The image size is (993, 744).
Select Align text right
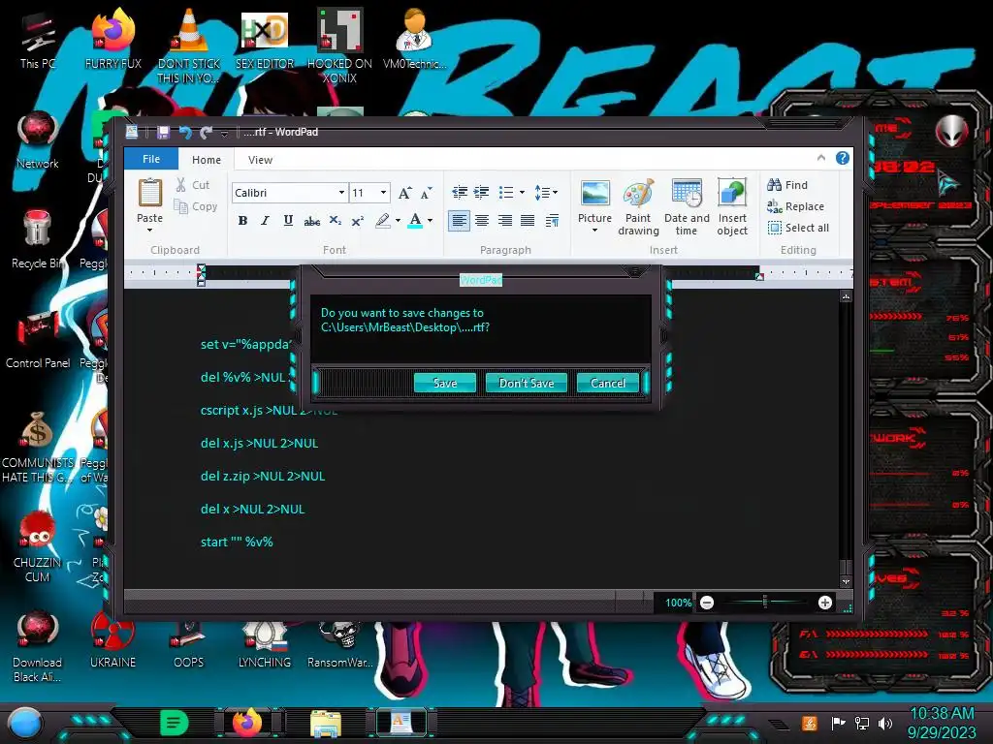tap(504, 220)
